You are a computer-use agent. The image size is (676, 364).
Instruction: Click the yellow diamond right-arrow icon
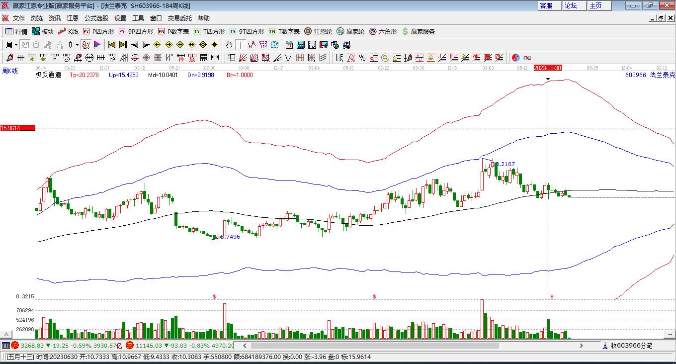(x=169, y=45)
